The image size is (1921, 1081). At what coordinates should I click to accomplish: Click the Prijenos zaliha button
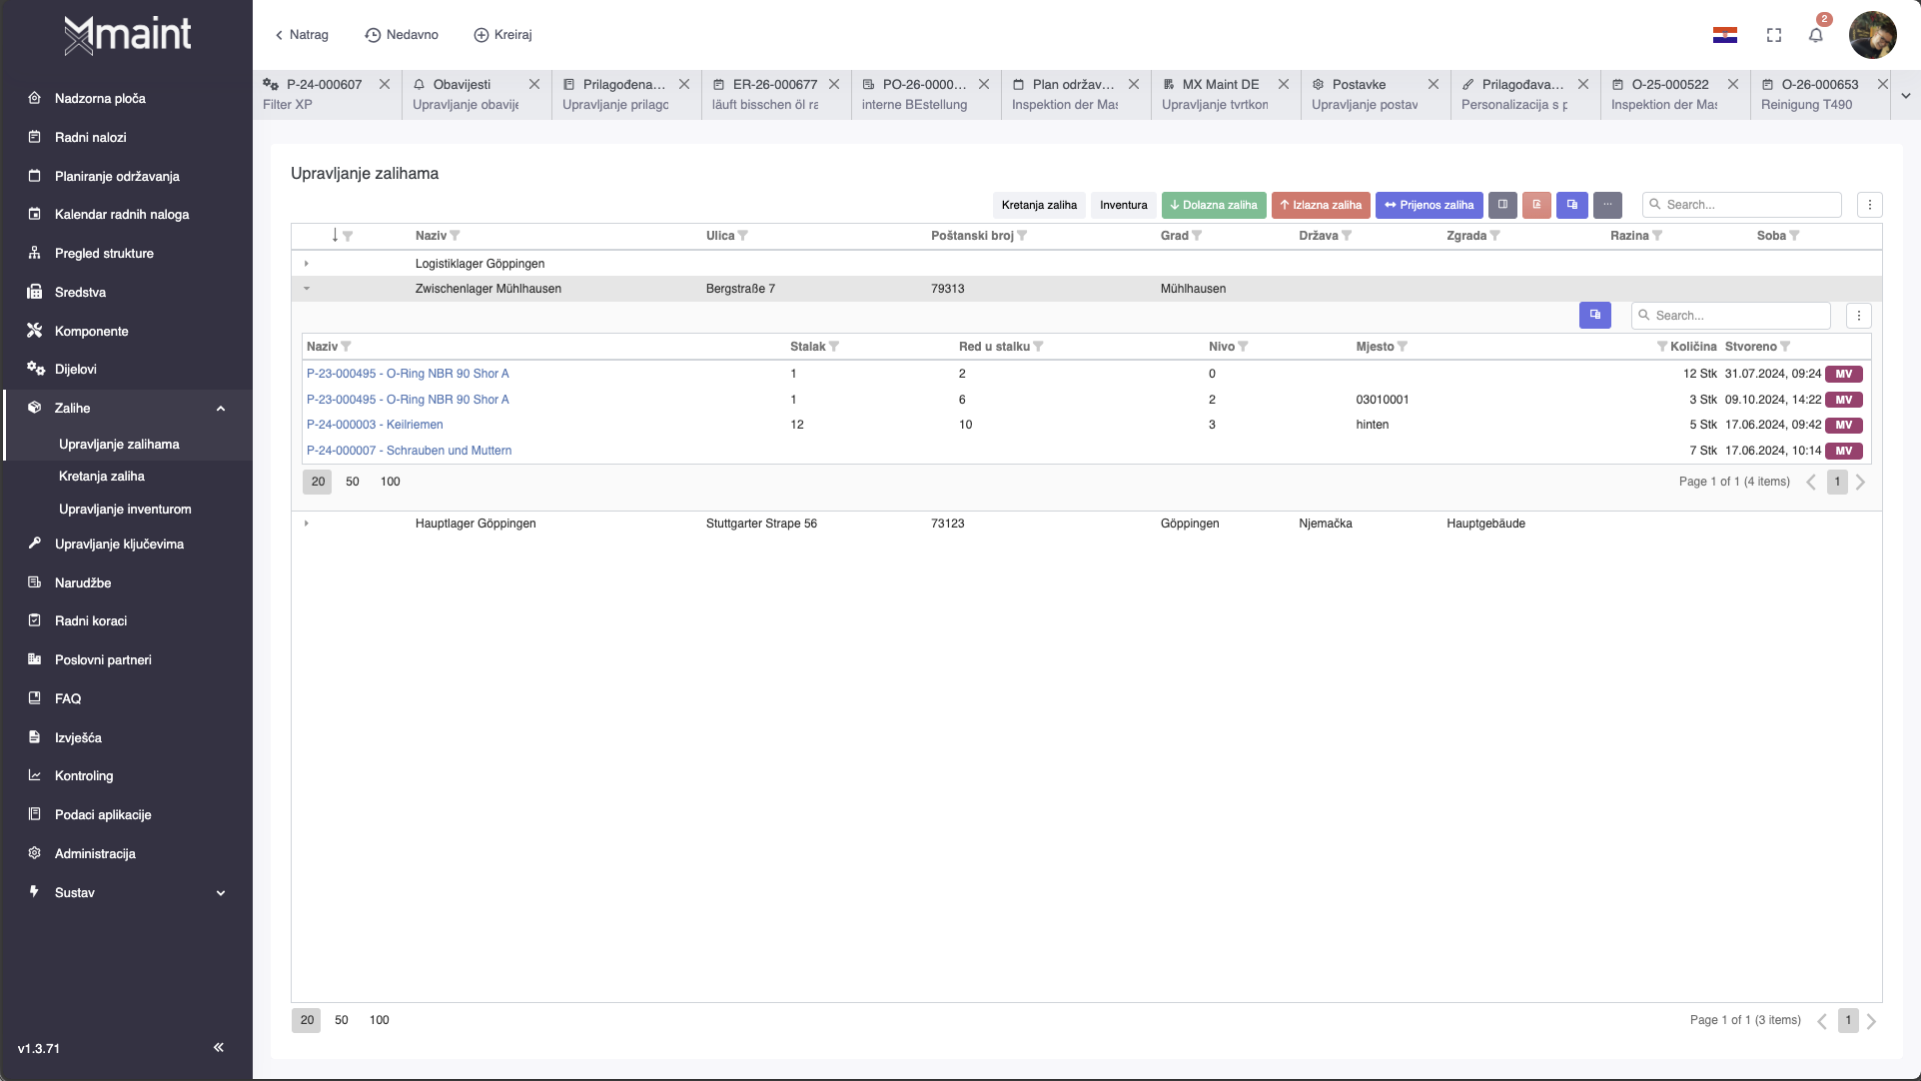(1429, 205)
